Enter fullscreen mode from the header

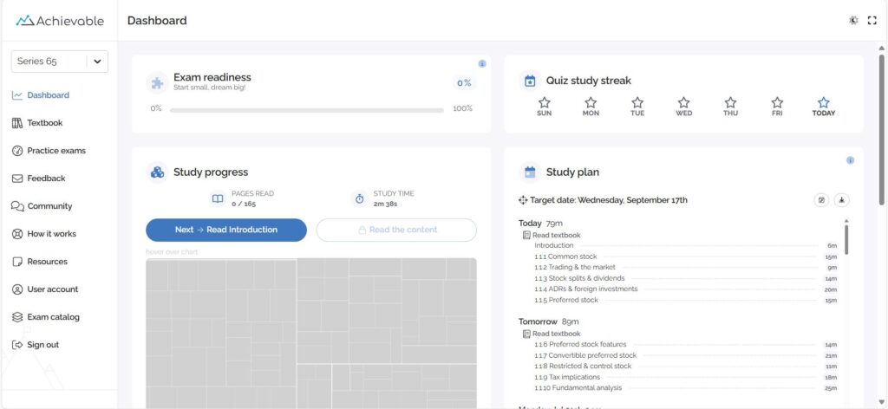pos(872,20)
